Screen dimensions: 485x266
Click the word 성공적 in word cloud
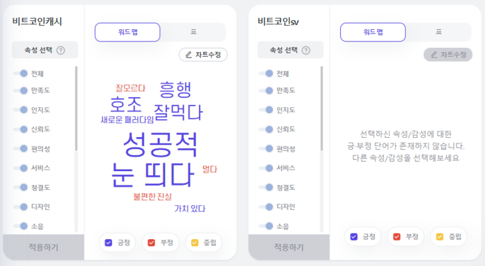coord(160,145)
